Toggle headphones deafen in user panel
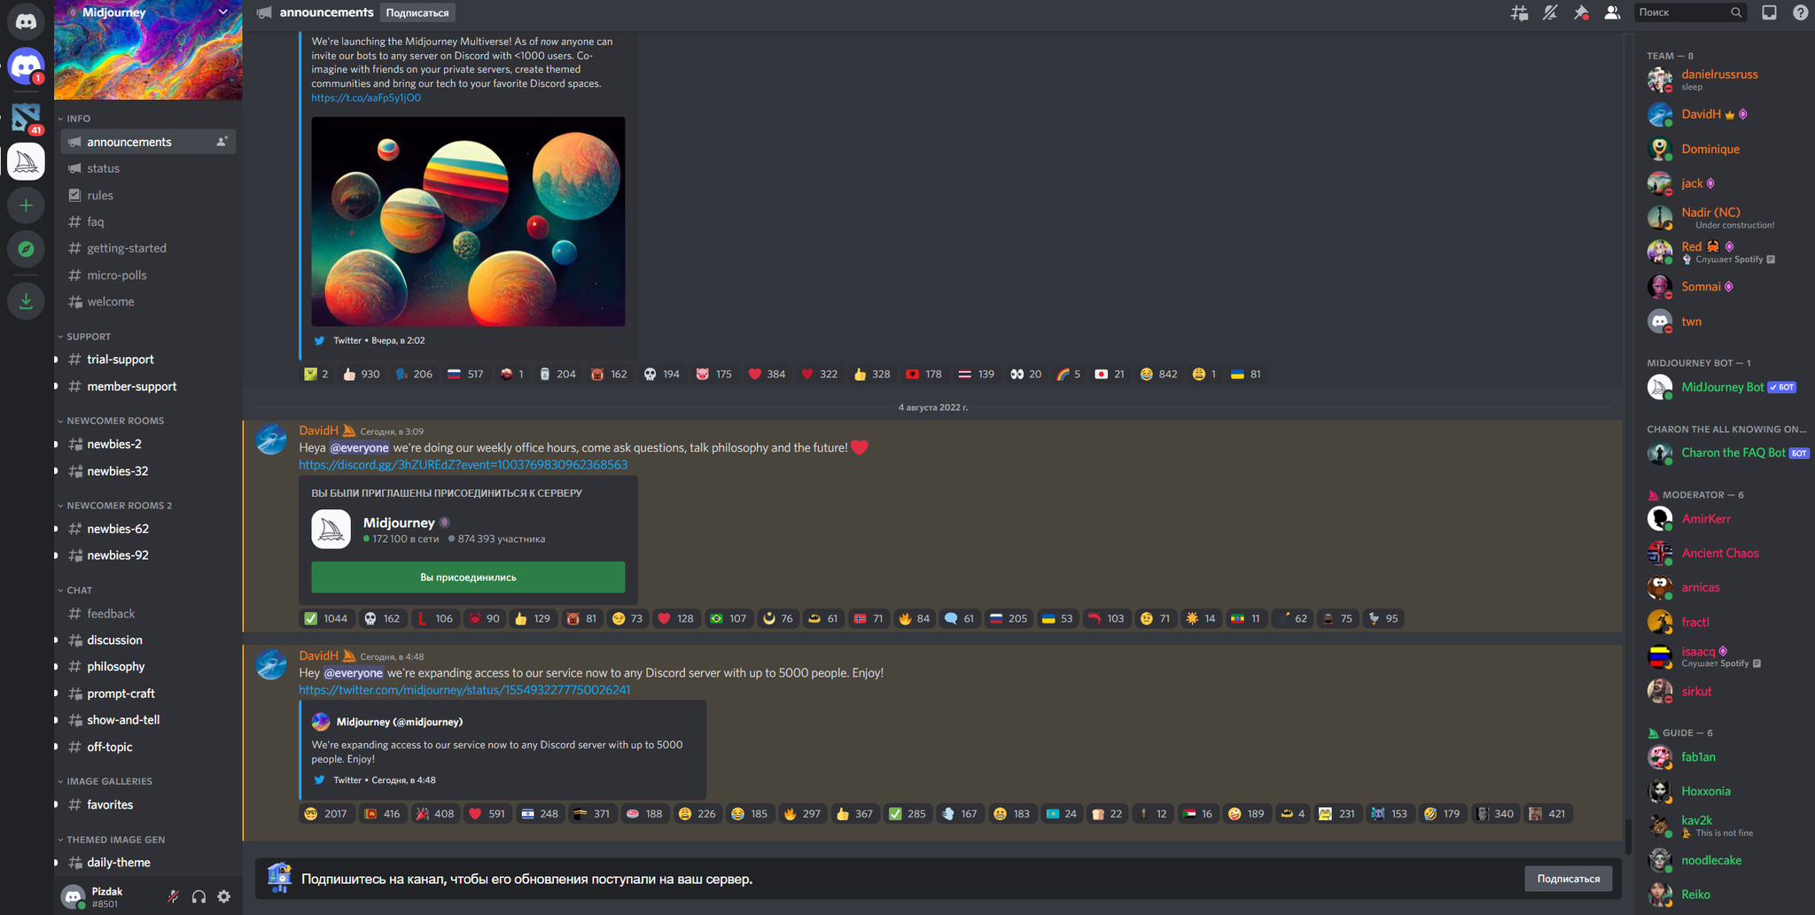Viewport: 1815px width, 915px height. tap(199, 896)
